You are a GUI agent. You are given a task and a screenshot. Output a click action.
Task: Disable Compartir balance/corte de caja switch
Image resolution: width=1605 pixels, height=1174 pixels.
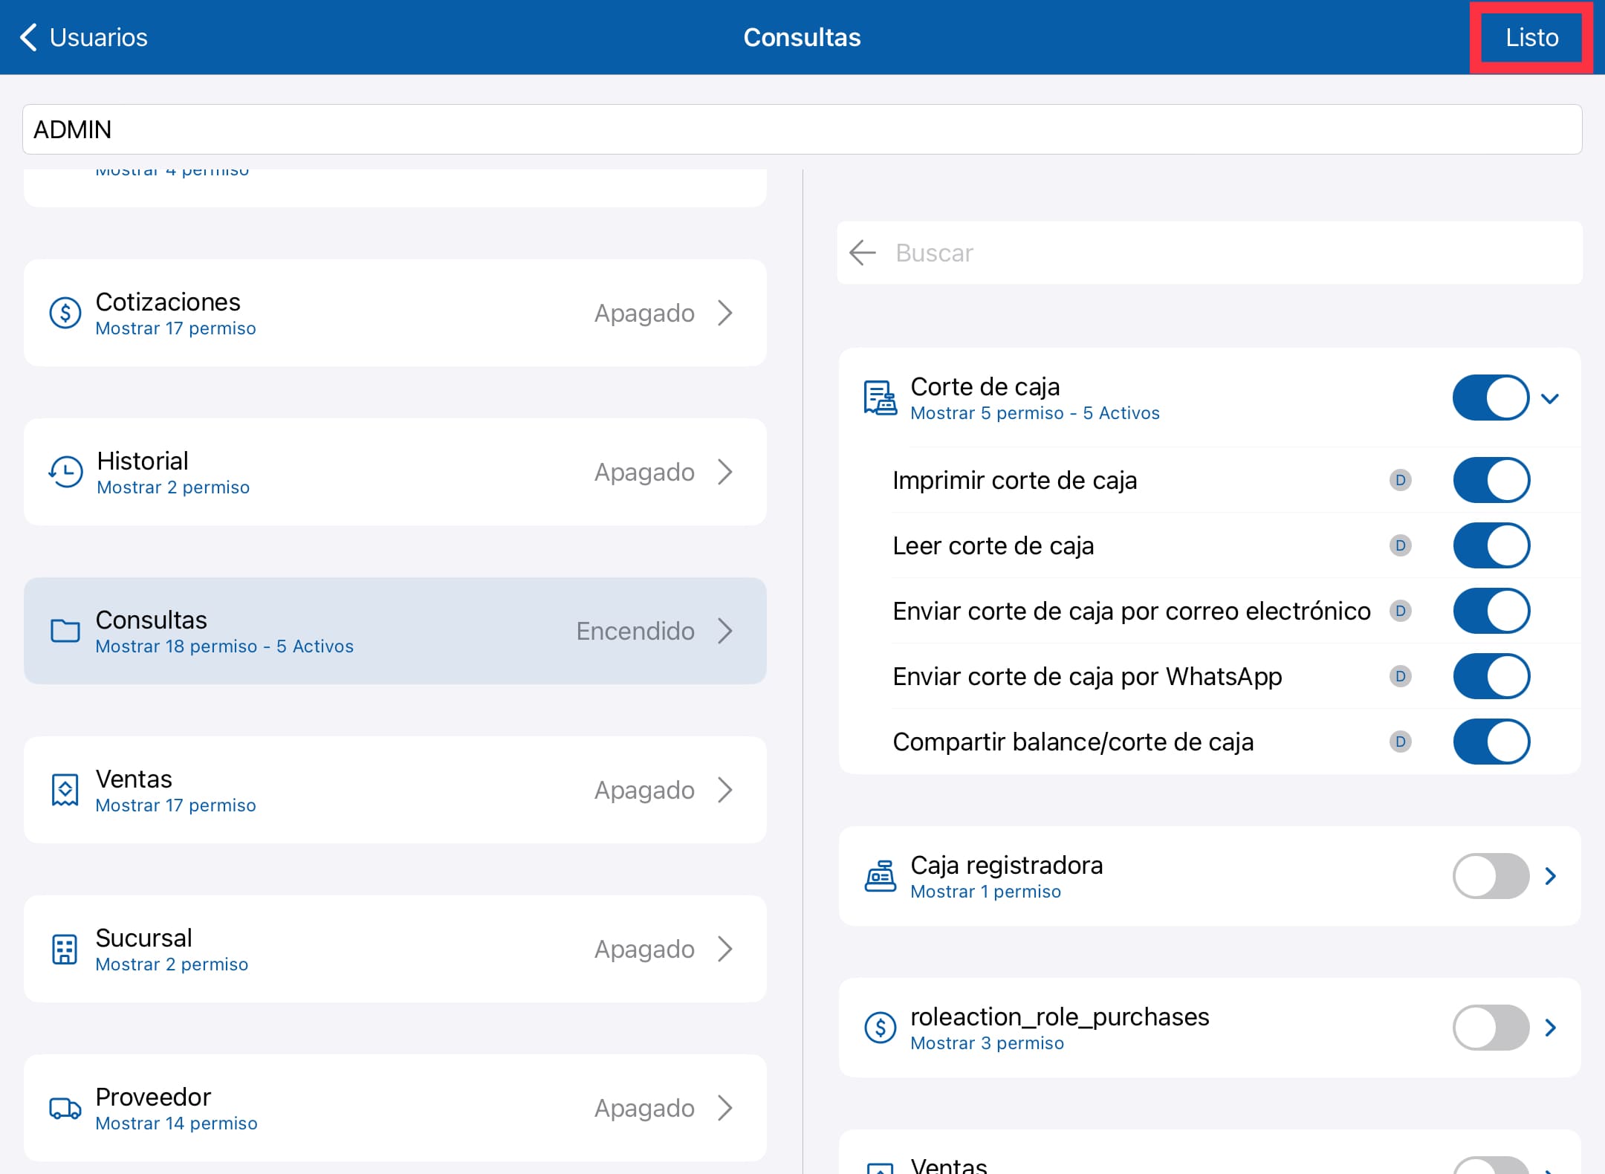coord(1491,742)
